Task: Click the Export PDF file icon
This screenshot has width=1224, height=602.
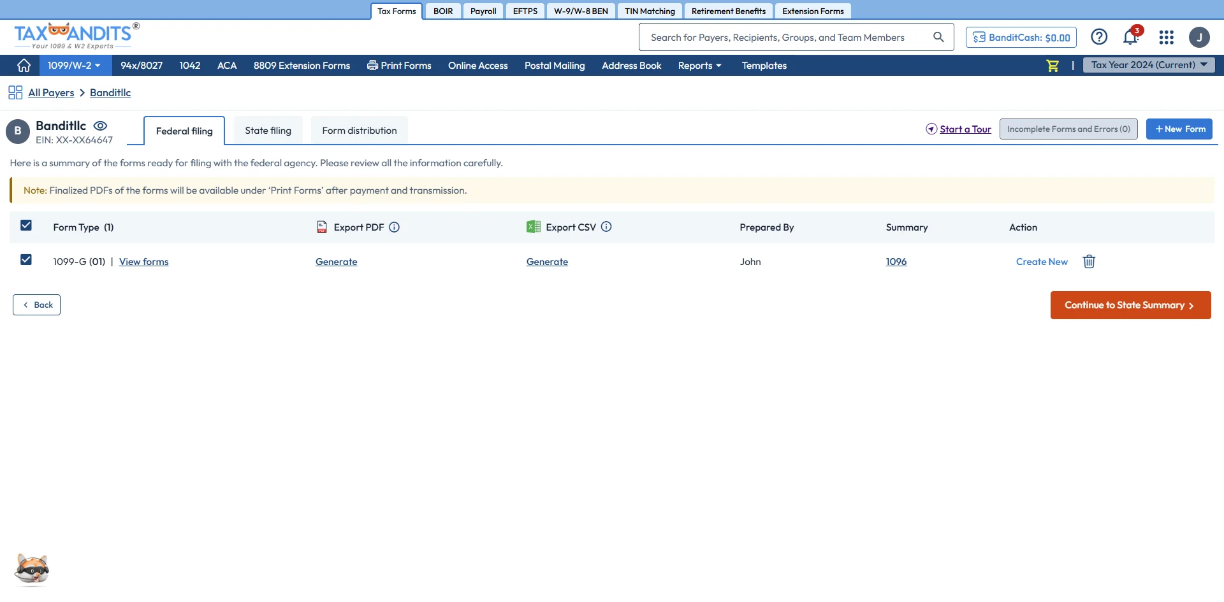Action: tap(322, 227)
